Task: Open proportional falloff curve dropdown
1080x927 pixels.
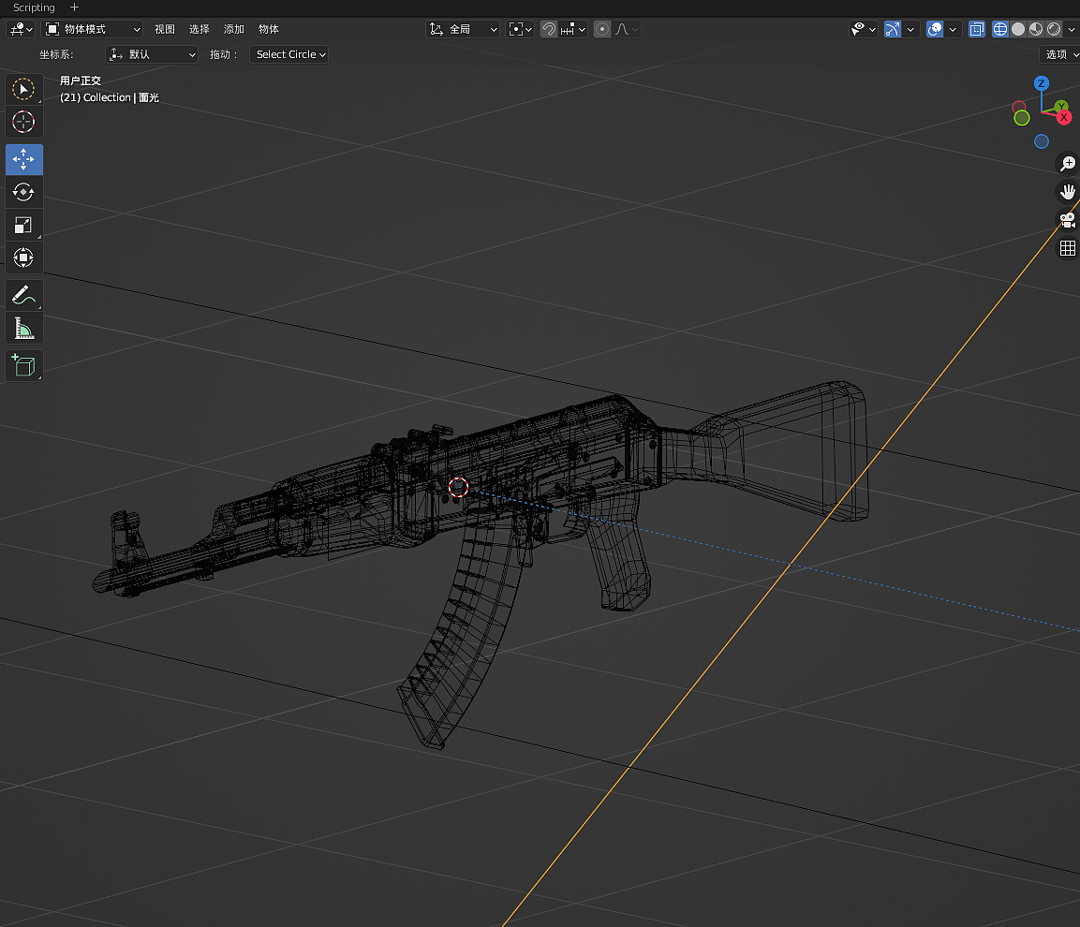Action: click(627, 29)
